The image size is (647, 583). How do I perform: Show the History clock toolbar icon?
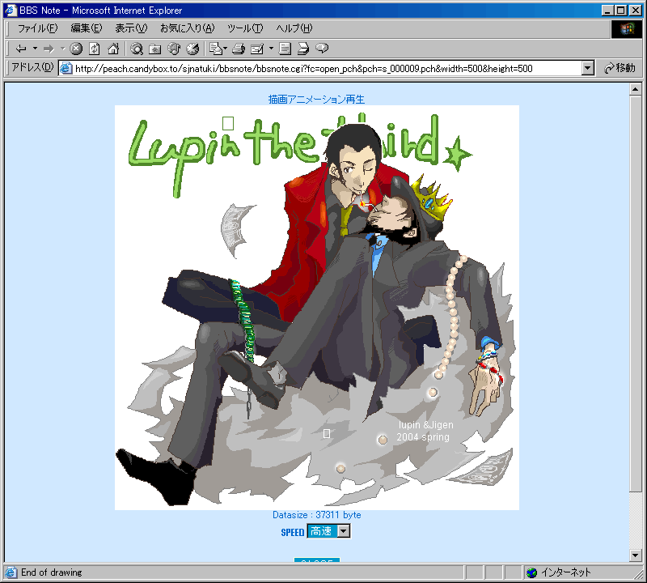coord(192,49)
